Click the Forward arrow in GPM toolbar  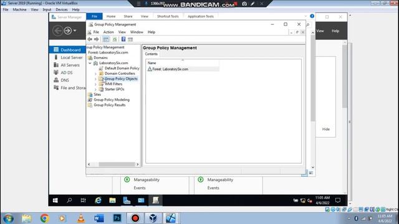pos(97,39)
